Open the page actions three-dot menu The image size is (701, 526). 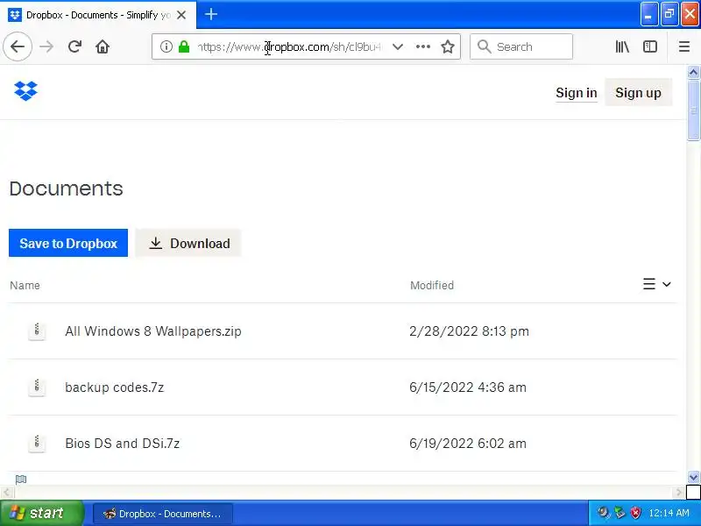coord(423,46)
